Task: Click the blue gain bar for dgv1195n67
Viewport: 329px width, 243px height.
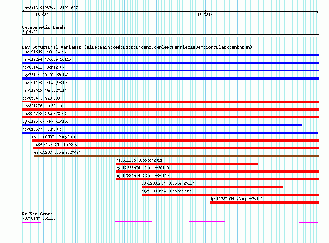Action: pos(162,125)
